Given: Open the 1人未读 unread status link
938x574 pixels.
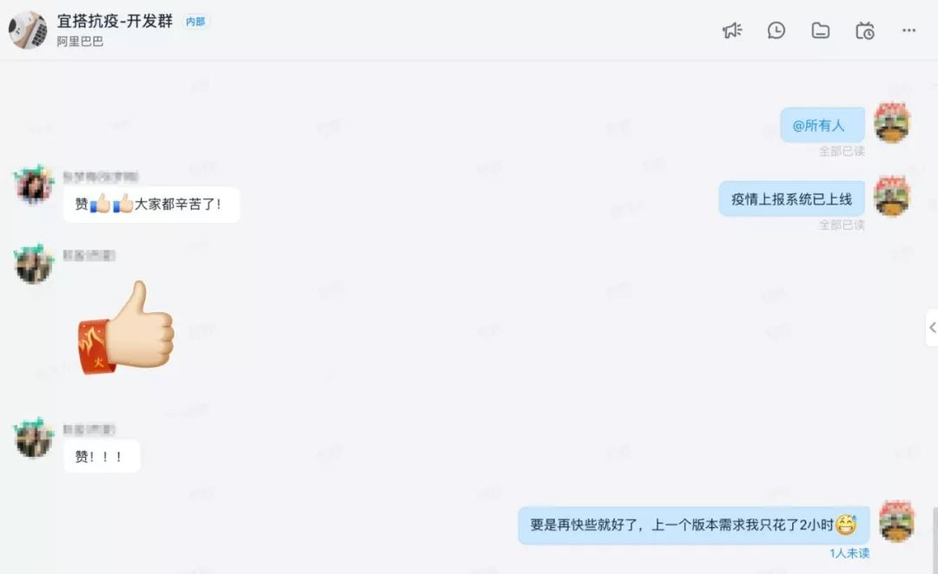Looking at the screenshot, I should coord(849,554).
